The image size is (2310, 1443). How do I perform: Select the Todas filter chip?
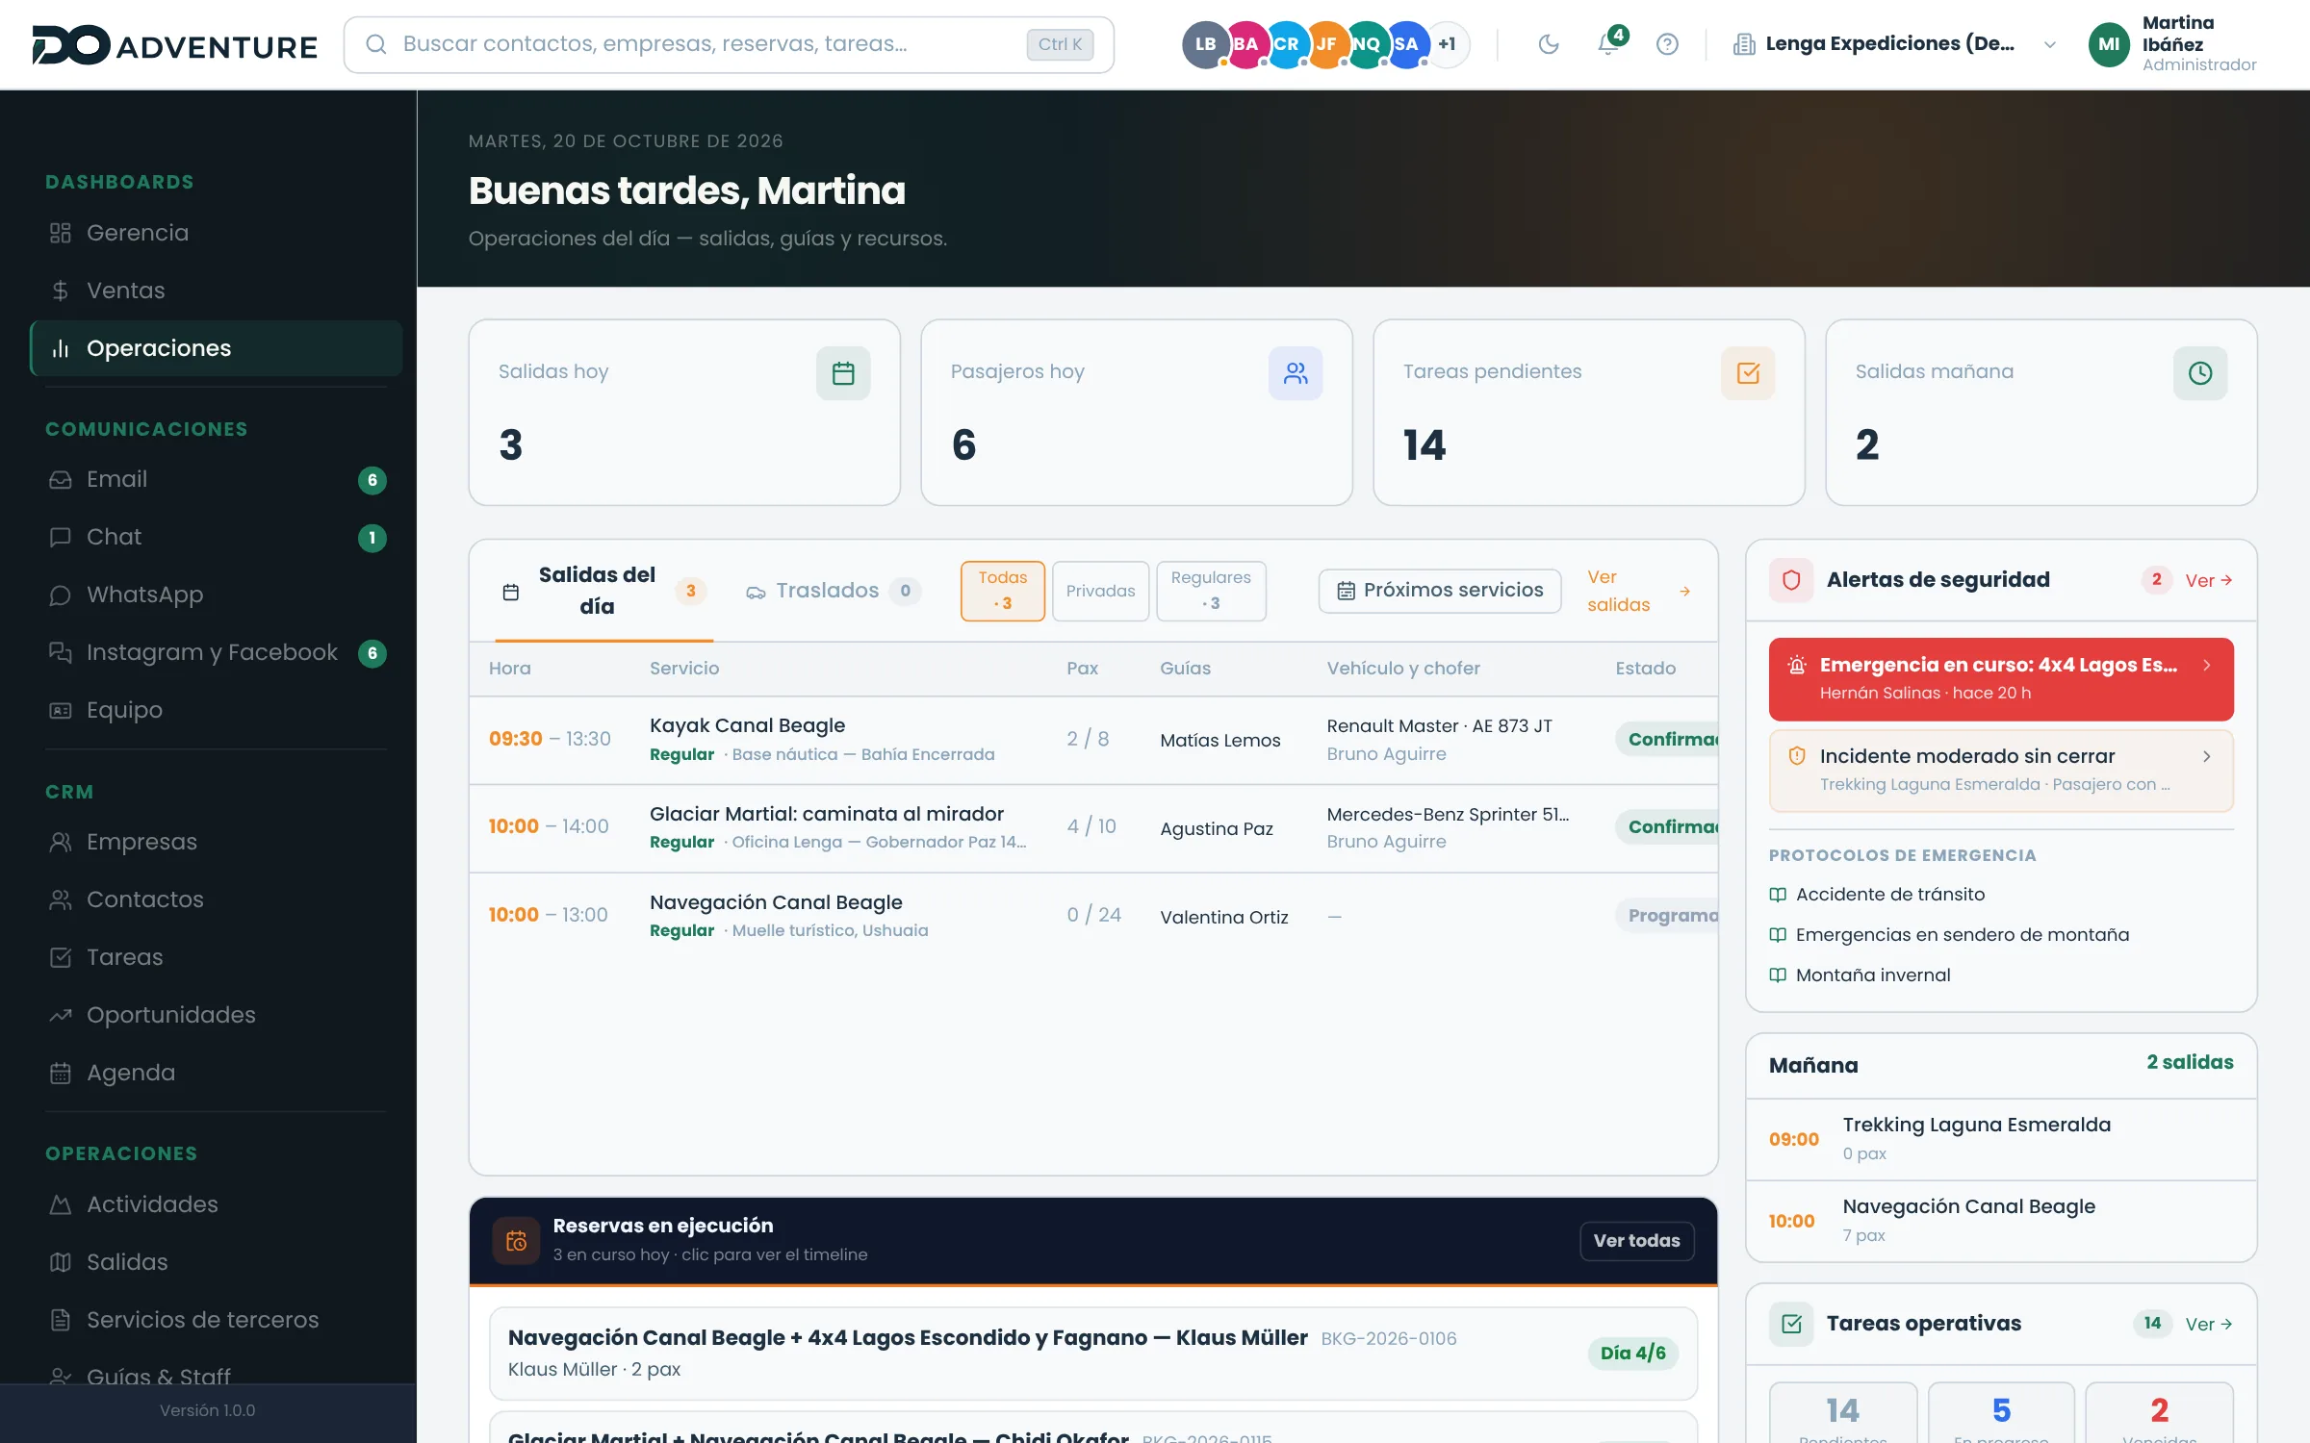[1002, 591]
